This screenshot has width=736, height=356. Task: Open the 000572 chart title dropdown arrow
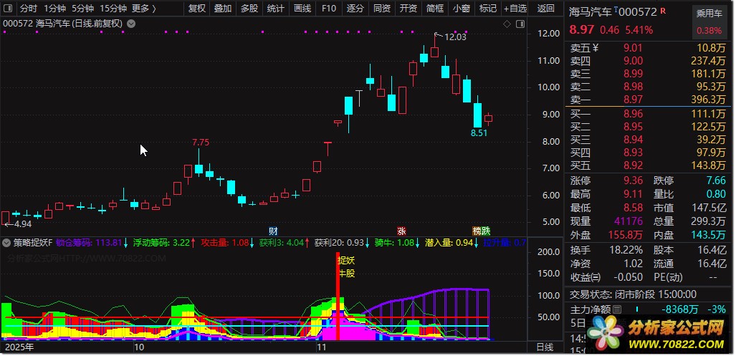coord(131,24)
